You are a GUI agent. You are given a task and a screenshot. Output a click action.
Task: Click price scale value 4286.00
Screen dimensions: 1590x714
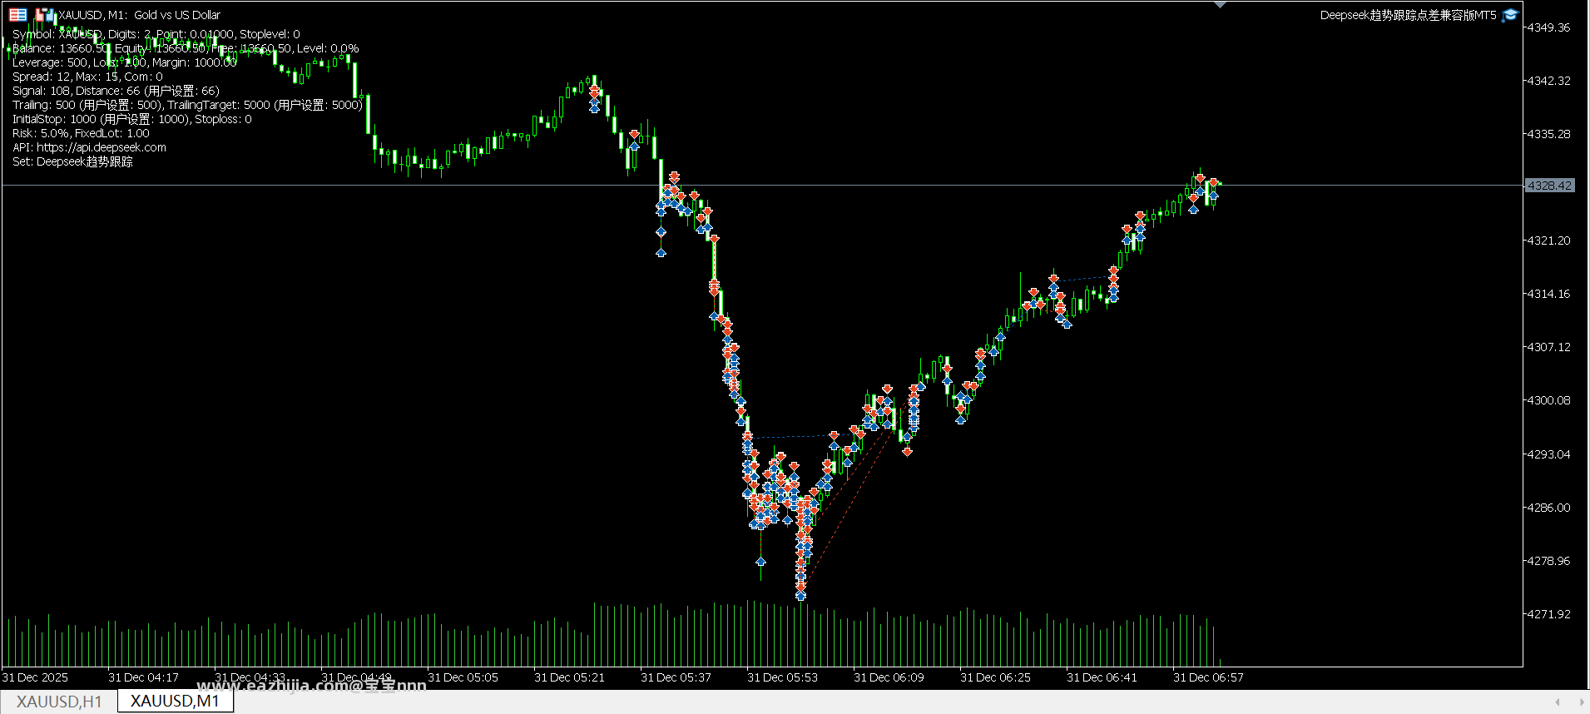pos(1548,508)
